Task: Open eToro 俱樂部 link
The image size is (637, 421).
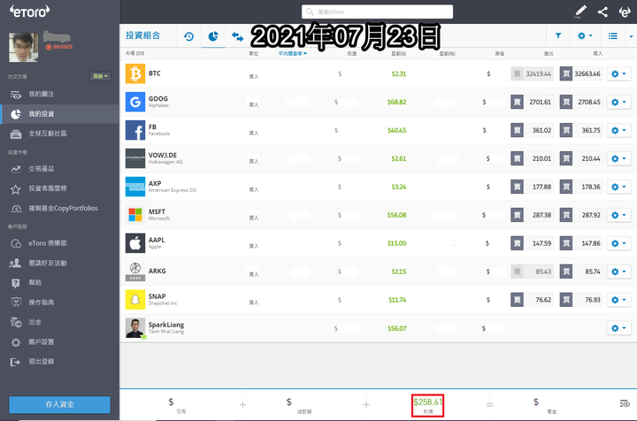Action: tap(47, 243)
